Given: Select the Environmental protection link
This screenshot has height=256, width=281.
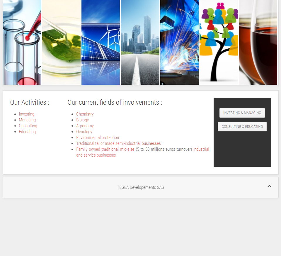Looking at the screenshot, I should (x=98, y=138).
